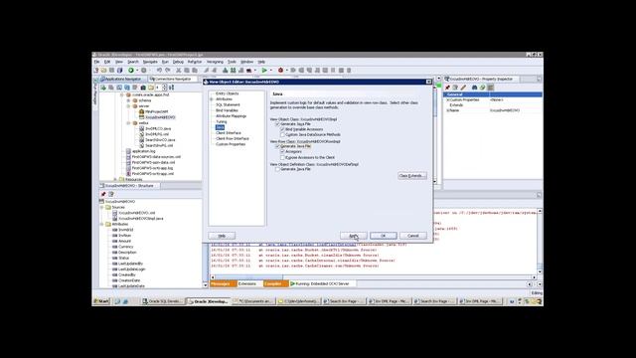Click the Redo toolbar icon

(167, 71)
